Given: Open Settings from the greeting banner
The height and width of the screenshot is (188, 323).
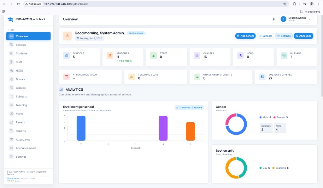Looking at the screenshot, I should [x=284, y=36].
